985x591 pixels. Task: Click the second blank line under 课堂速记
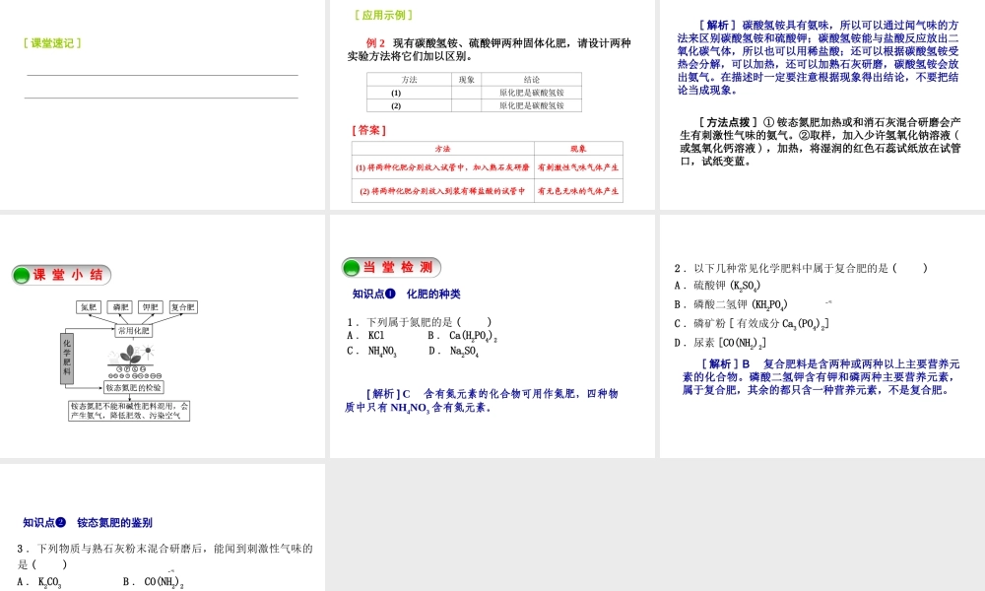click(163, 98)
